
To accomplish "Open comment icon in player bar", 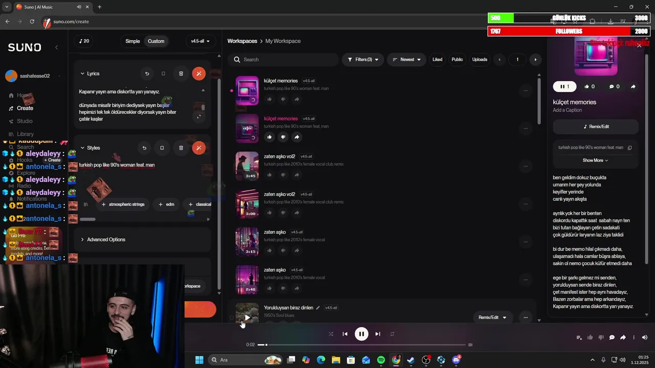I will (x=612, y=337).
